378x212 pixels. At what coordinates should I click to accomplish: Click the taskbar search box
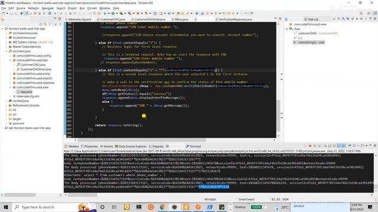pyautogui.click(x=45, y=207)
